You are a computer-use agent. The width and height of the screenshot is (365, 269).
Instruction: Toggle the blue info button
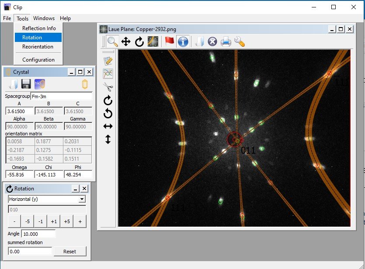183,41
